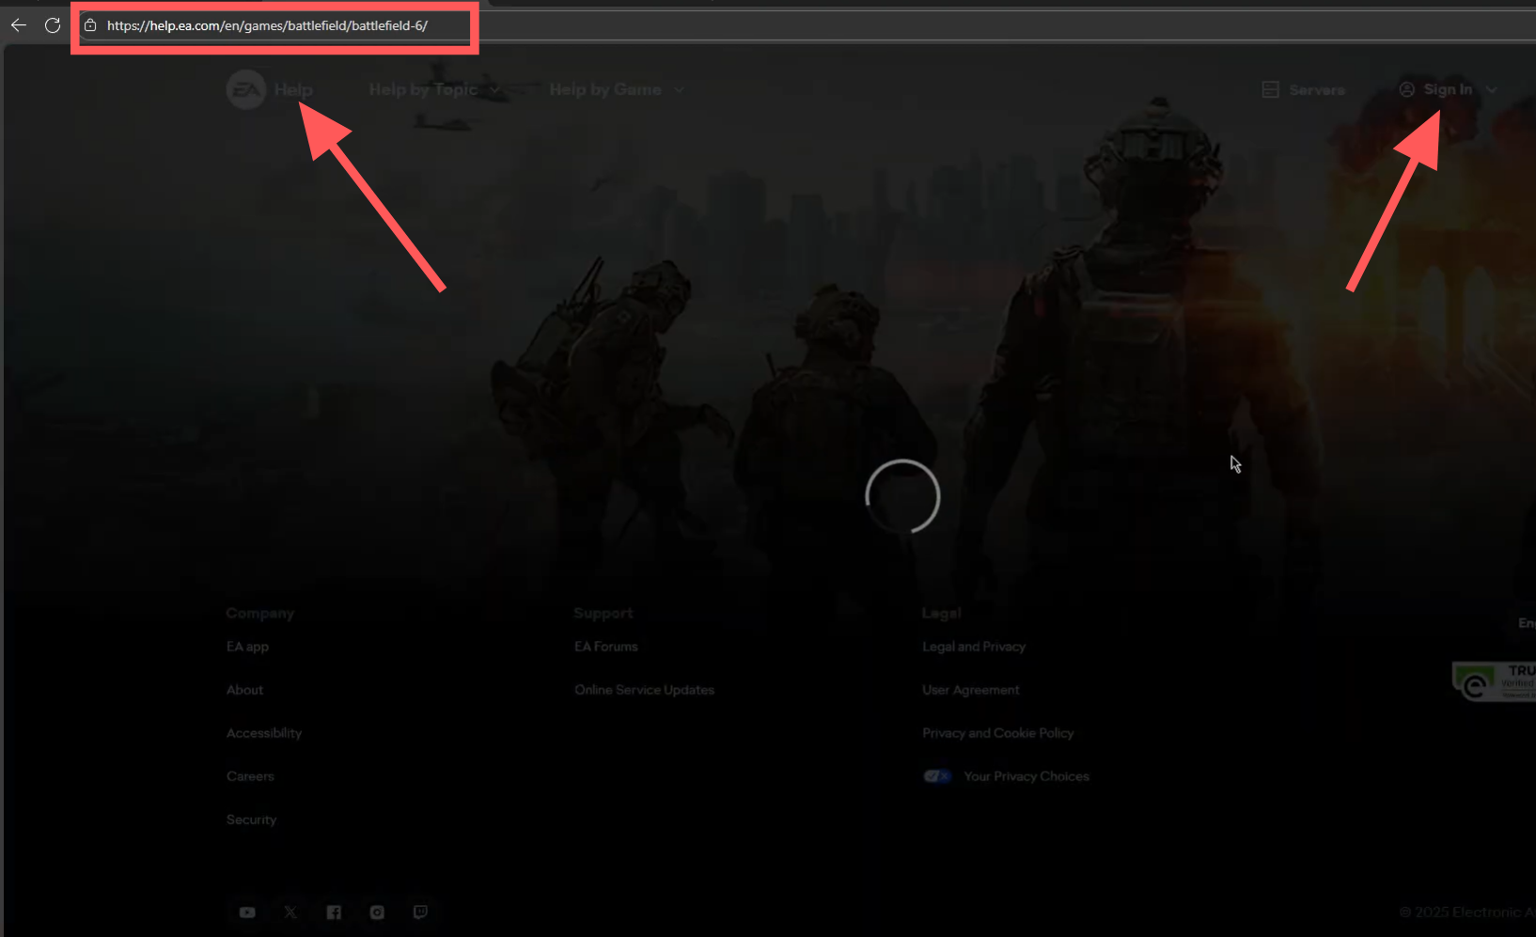The image size is (1536, 937).
Task: Open the Twitch social link
Action: (x=420, y=913)
